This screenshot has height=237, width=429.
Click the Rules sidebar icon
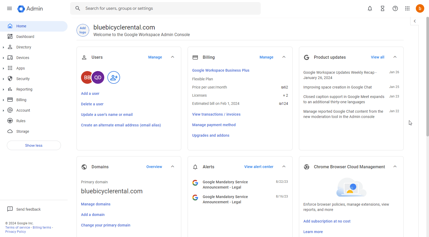tap(10, 121)
